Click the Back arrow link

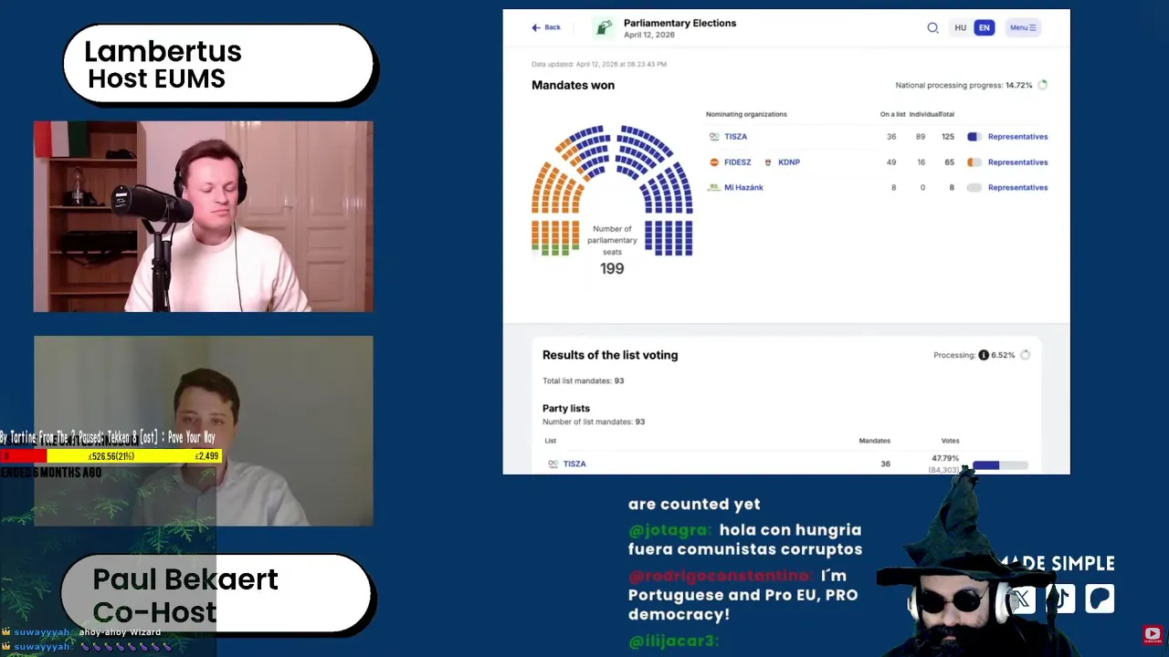(x=546, y=27)
